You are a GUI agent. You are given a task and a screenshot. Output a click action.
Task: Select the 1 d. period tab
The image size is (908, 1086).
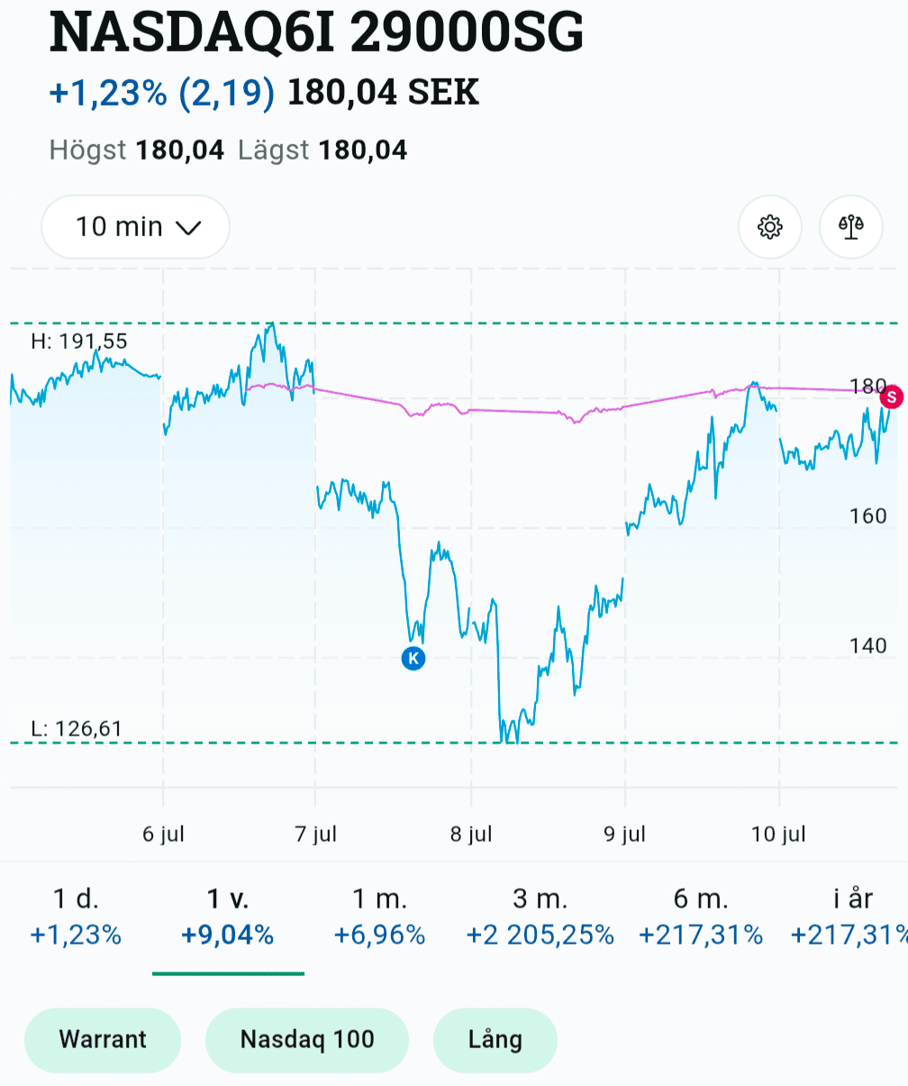click(x=76, y=917)
